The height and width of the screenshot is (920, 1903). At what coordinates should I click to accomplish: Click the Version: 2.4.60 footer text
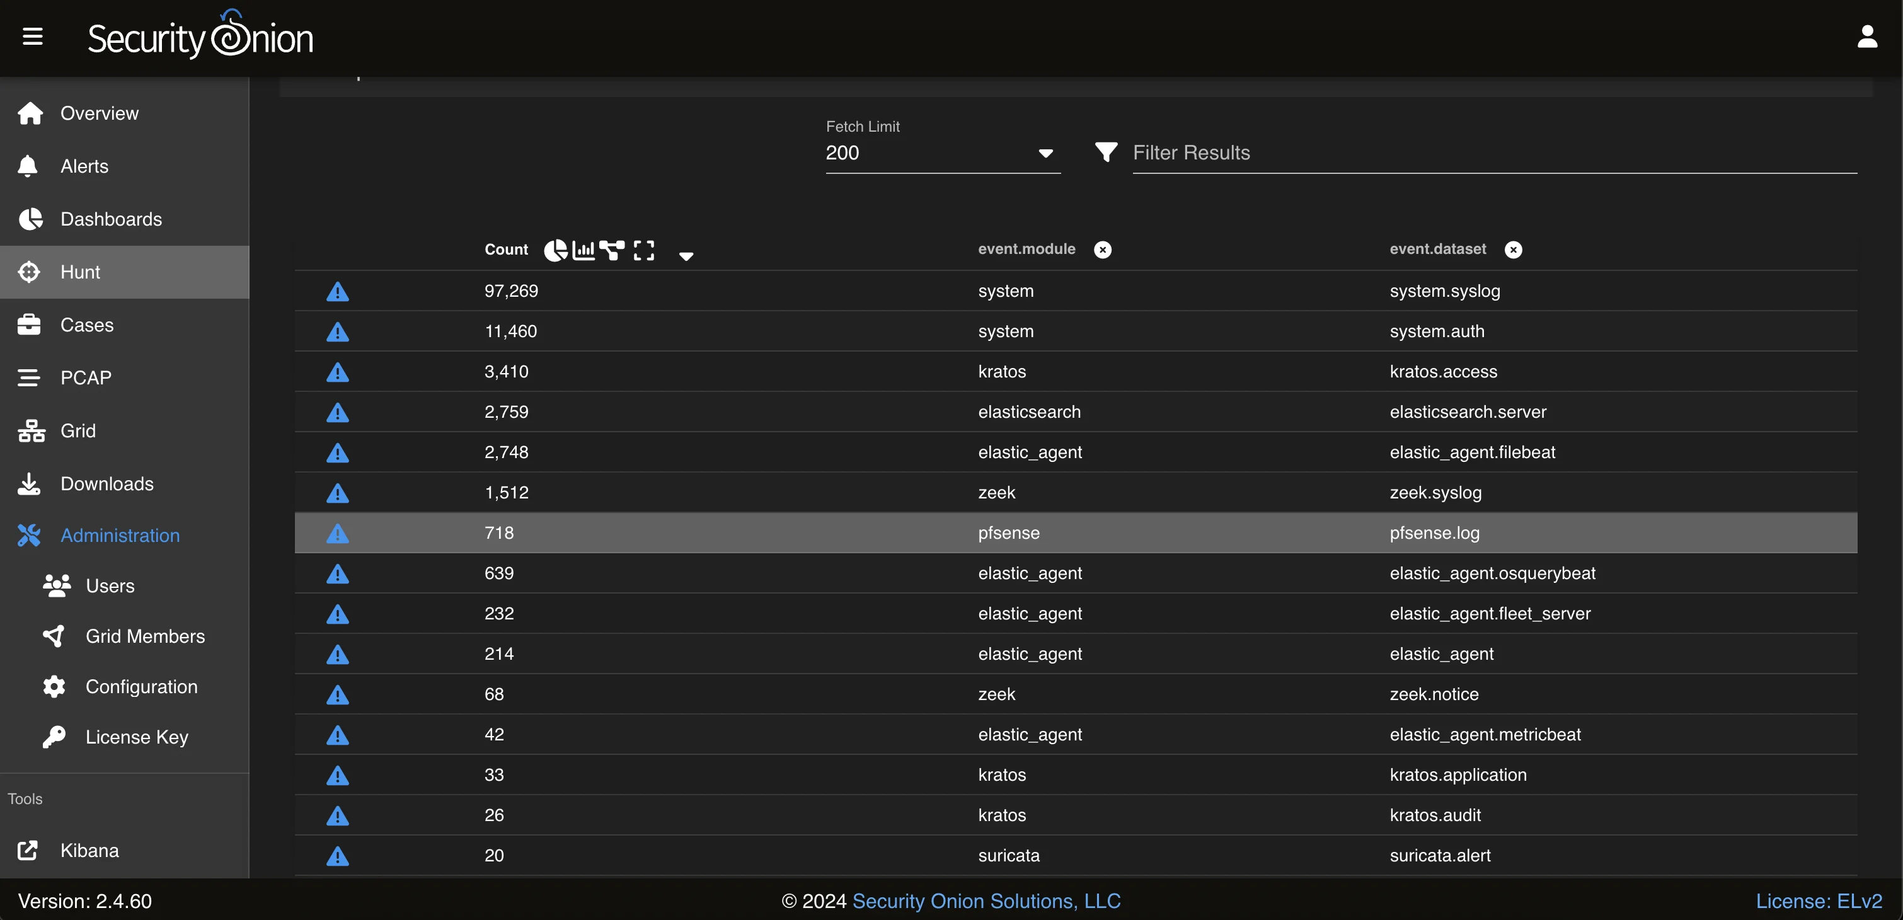click(x=85, y=901)
